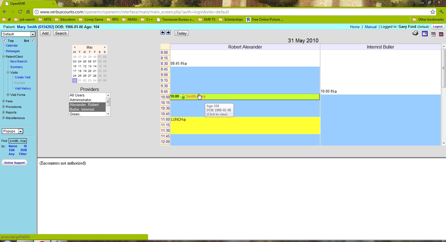
Task: Open Visit History in the navigation tree
Action: pos(23,88)
